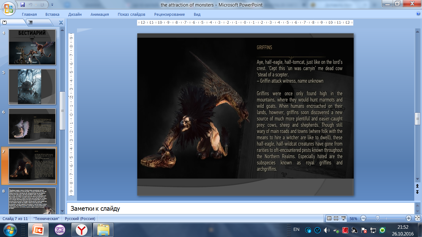Click safely remove hardware tray icon
422x237 pixels.
(x=336, y=230)
